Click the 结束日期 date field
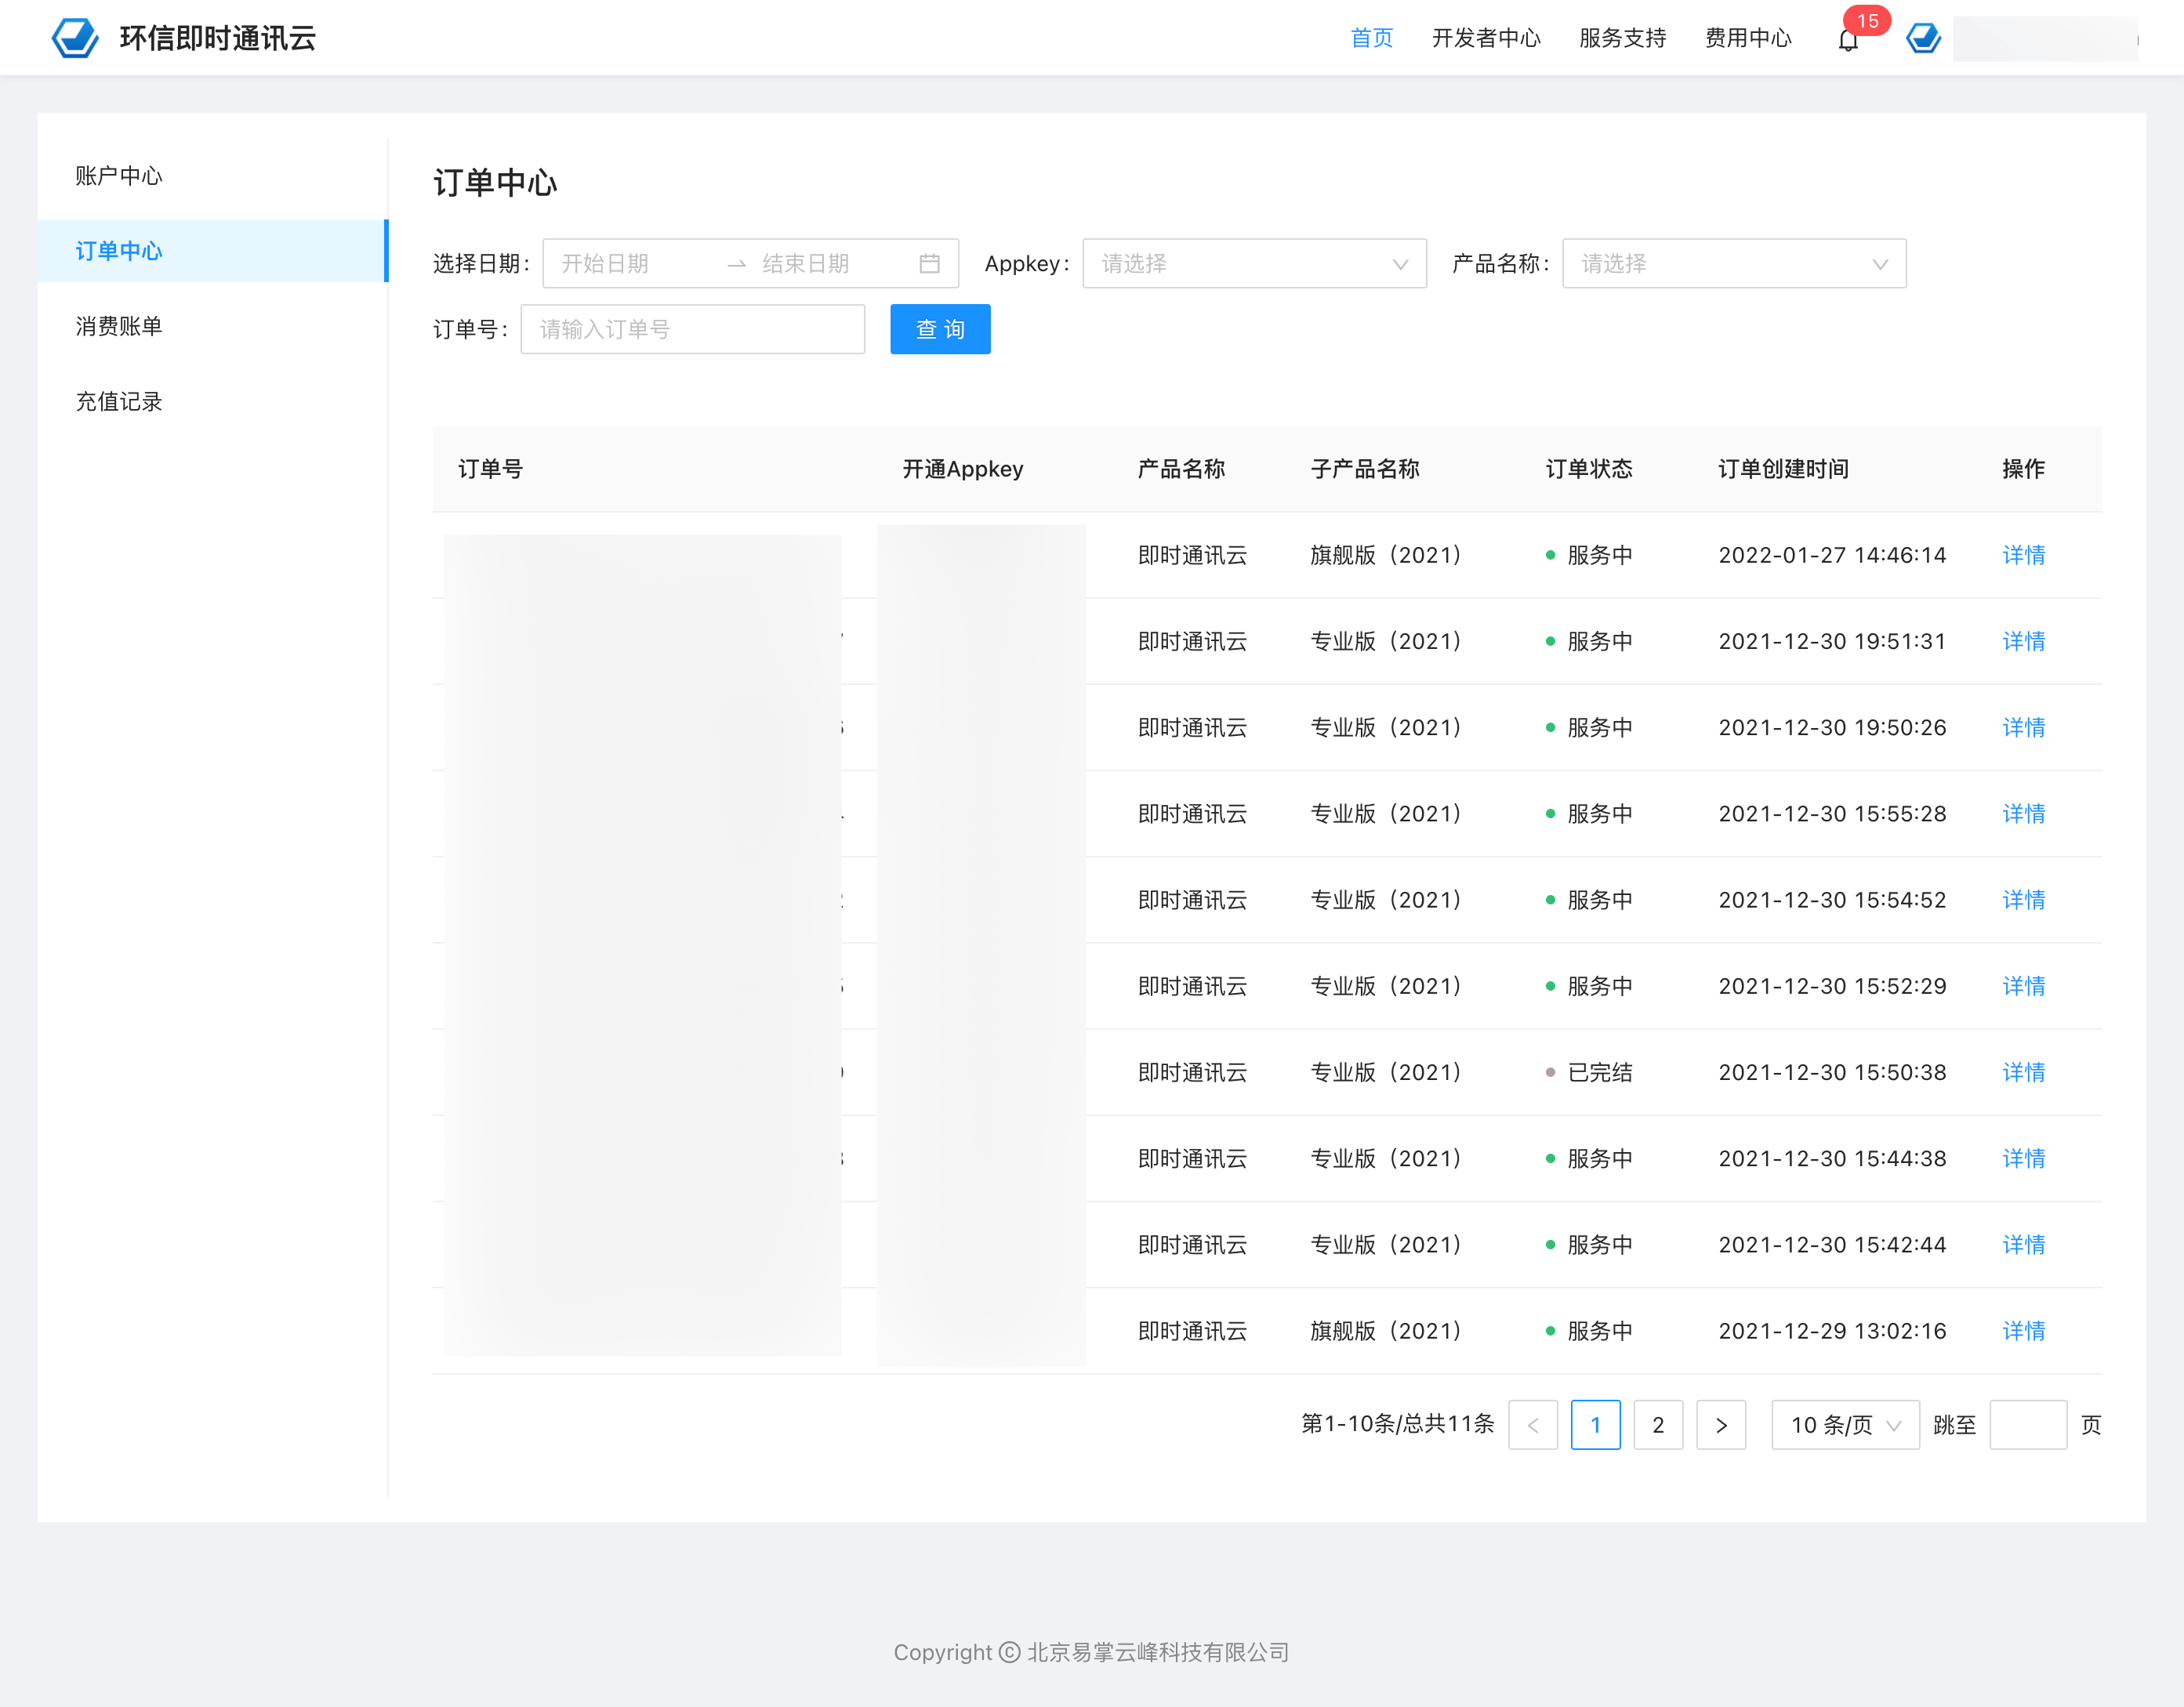The height and width of the screenshot is (1707, 2184). point(834,264)
